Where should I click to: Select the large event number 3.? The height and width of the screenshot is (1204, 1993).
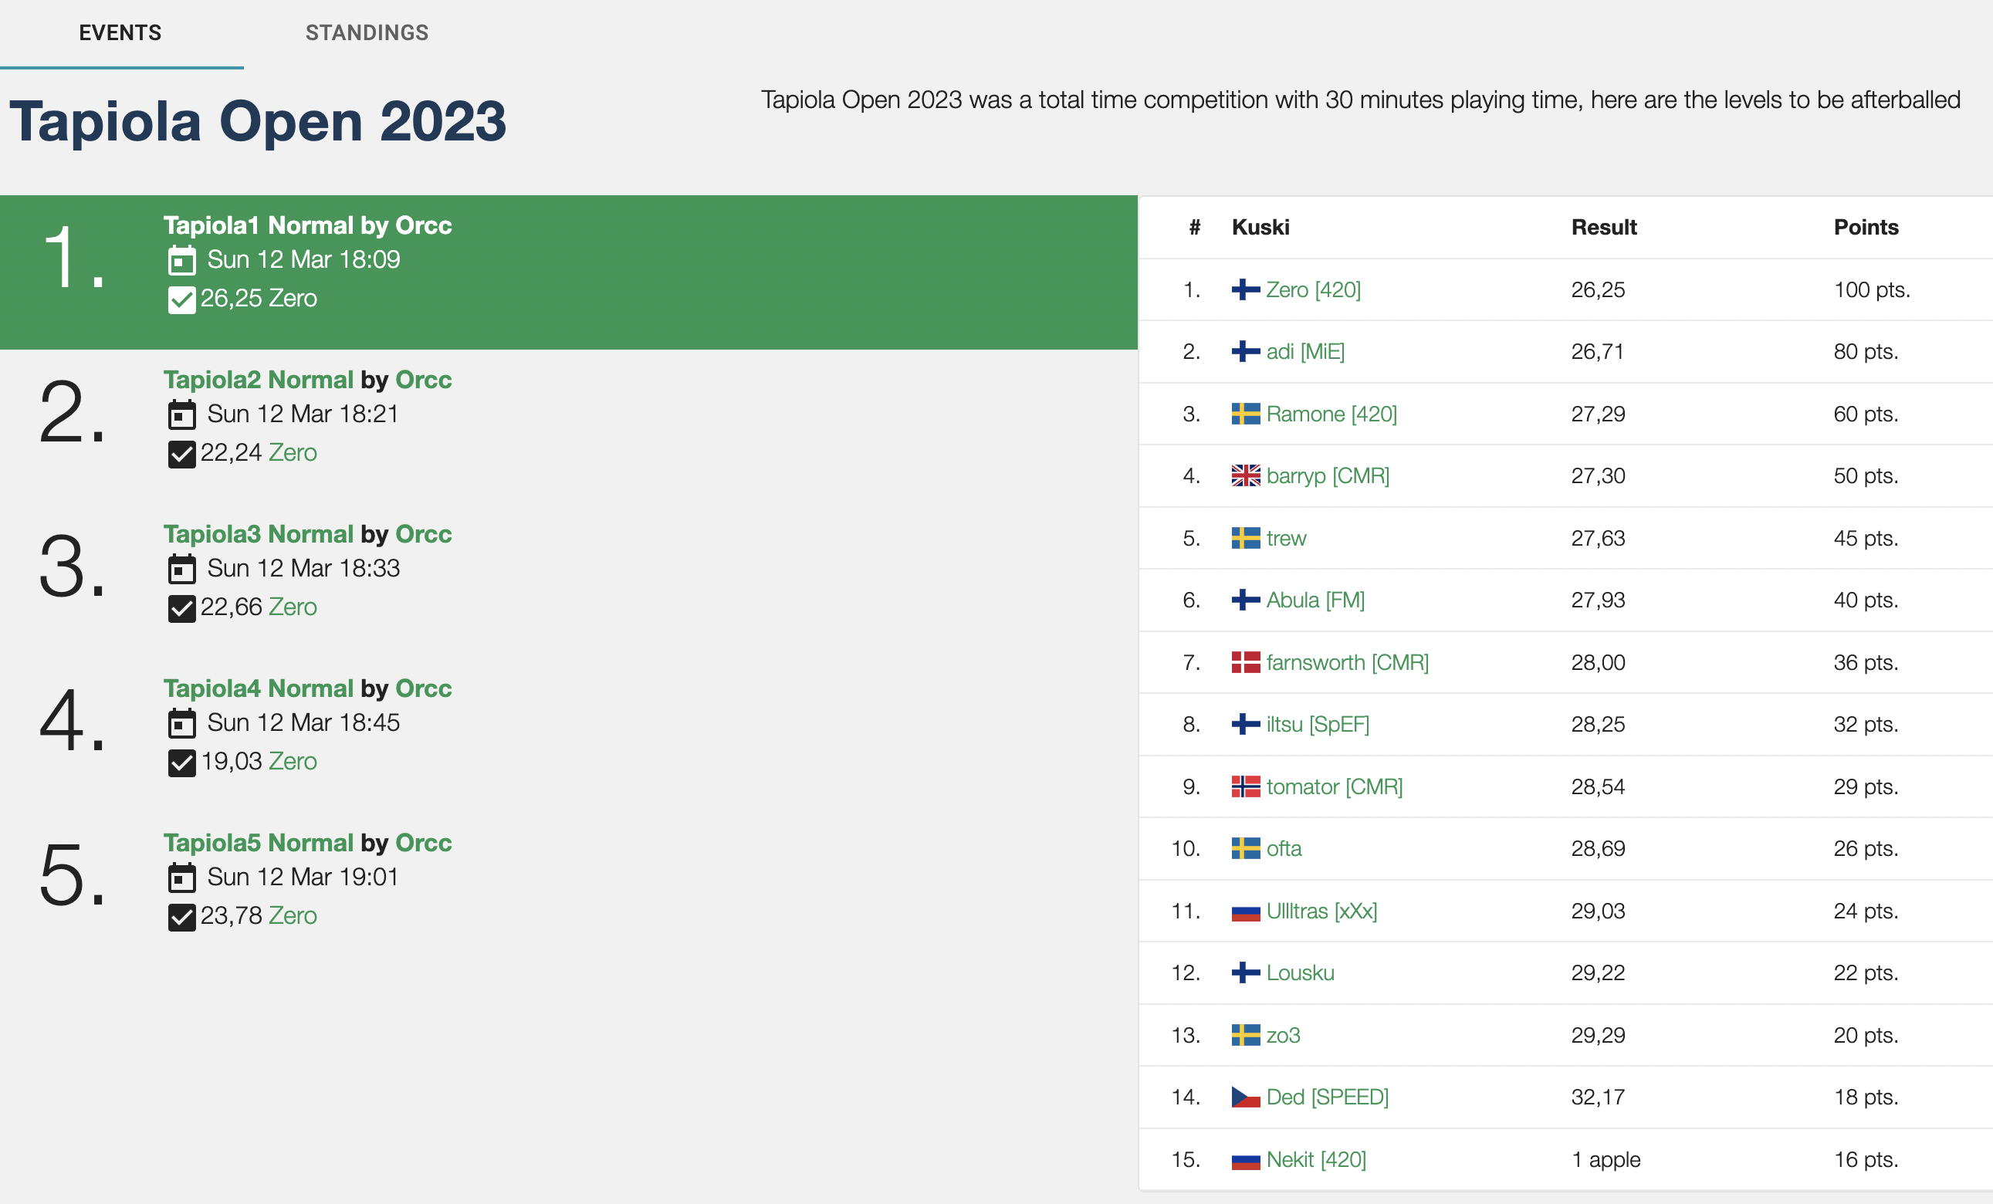[71, 567]
